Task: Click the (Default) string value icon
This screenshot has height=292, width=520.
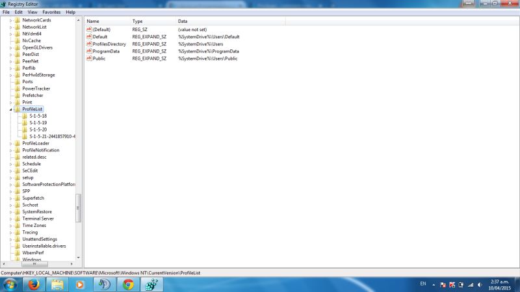Action: tap(89, 29)
